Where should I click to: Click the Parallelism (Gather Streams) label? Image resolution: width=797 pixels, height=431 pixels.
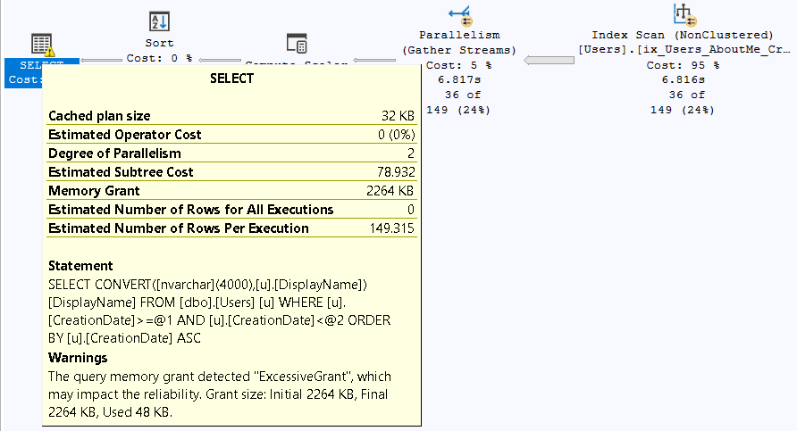pos(459,42)
